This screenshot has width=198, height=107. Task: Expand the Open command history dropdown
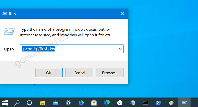pyautogui.click(x=120, y=49)
